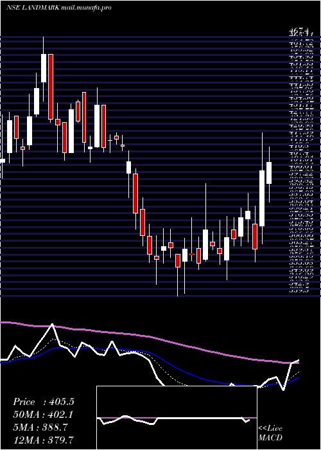Click the tallest red candlestick near the chart peak
The image size is (321, 450).
click(51, 86)
